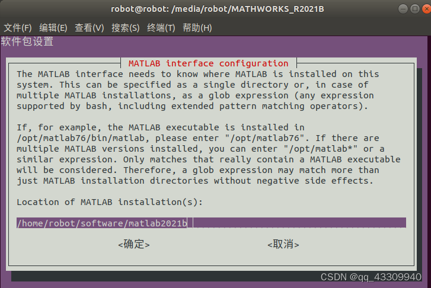
Task: Confirm with the <确定> button
Action: 134,244
